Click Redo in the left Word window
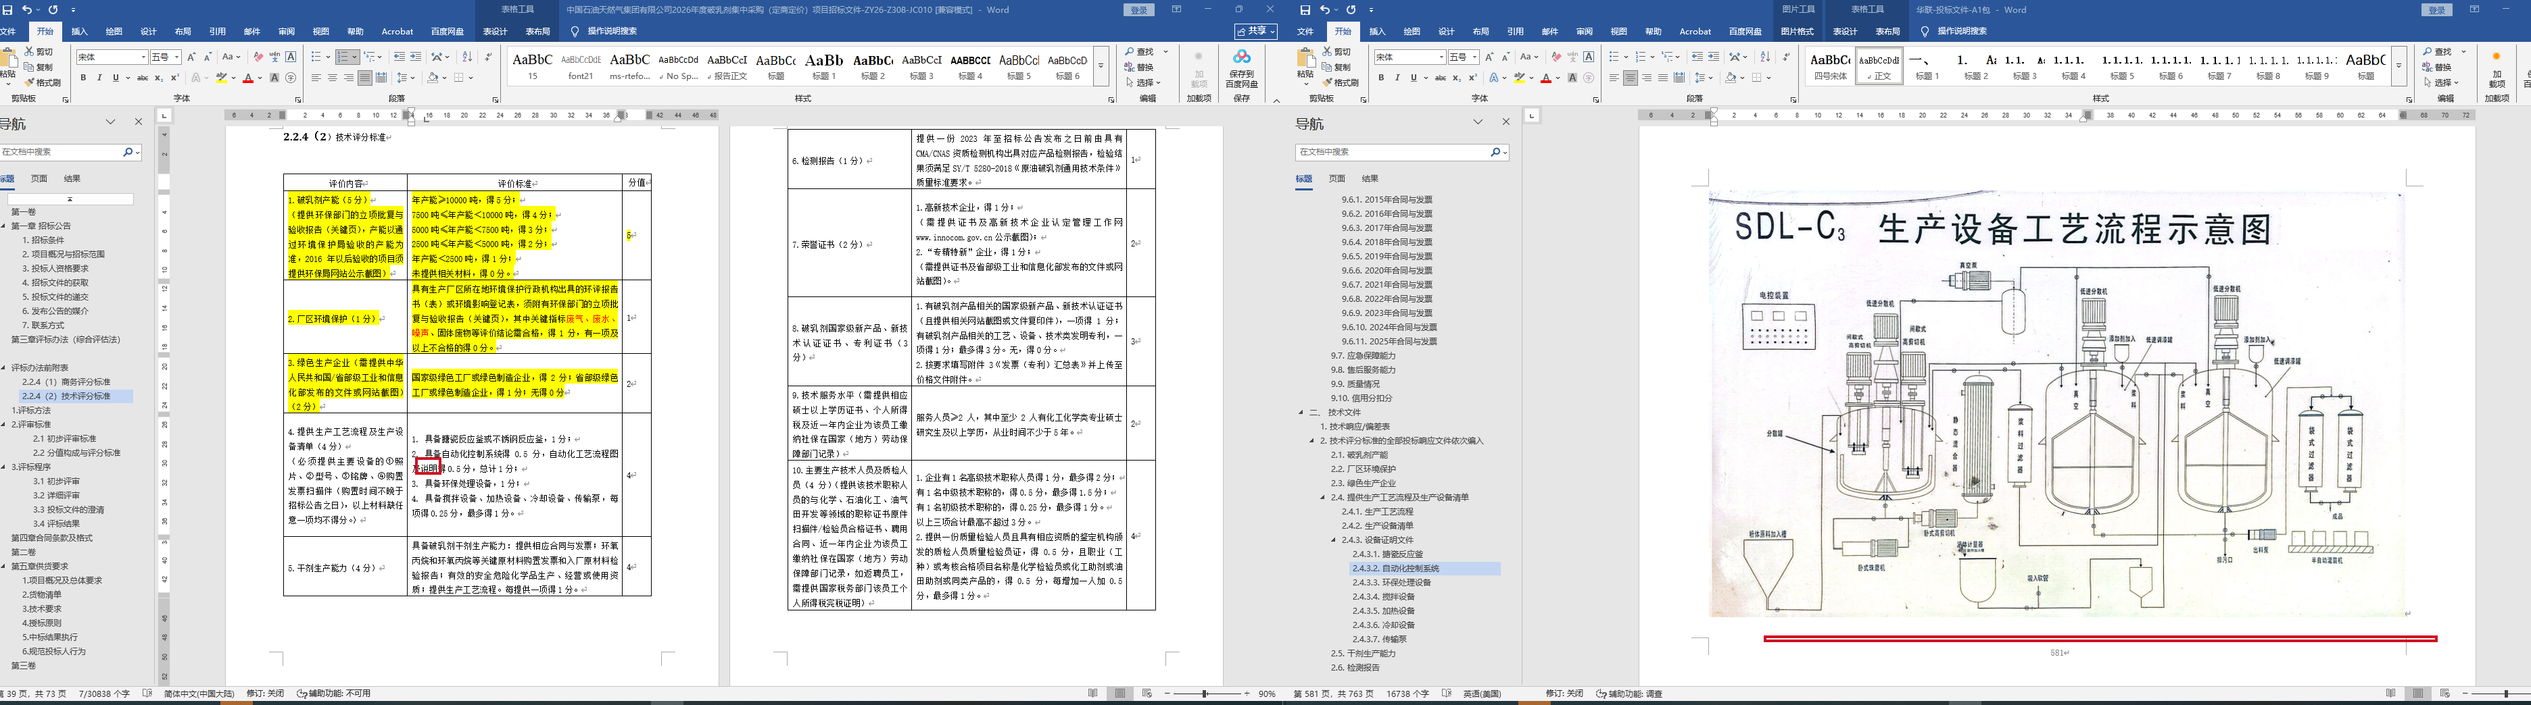This screenshot has width=2531, height=705. 53,10
